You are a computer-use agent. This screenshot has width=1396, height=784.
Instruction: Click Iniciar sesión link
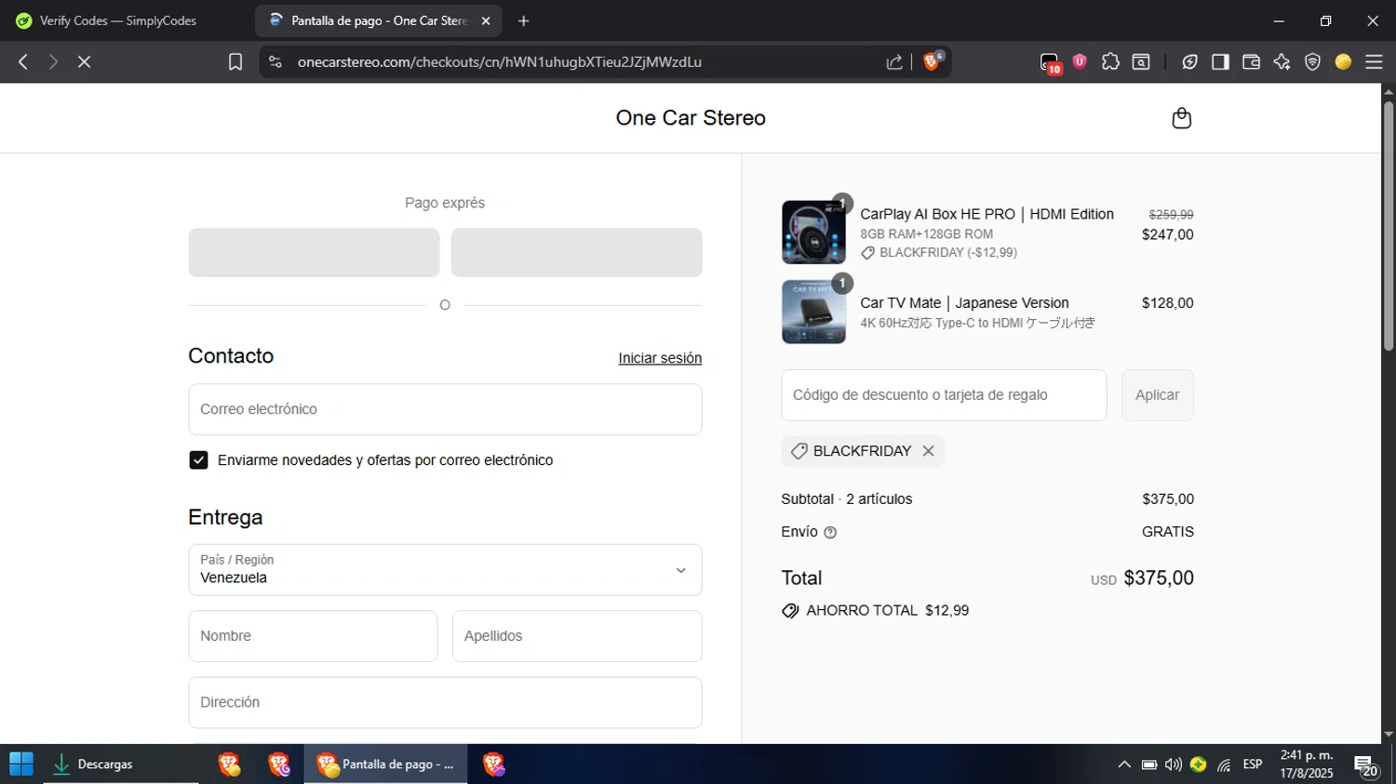(660, 358)
